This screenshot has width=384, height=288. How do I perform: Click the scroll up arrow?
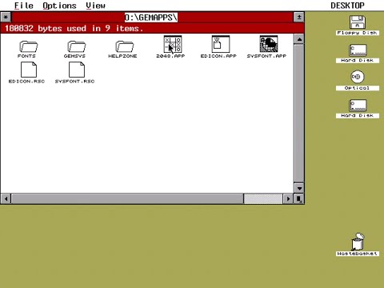coord(299,39)
